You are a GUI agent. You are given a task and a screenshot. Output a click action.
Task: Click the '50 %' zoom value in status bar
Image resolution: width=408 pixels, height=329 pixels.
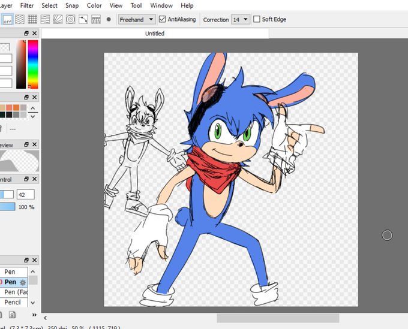coord(78,327)
